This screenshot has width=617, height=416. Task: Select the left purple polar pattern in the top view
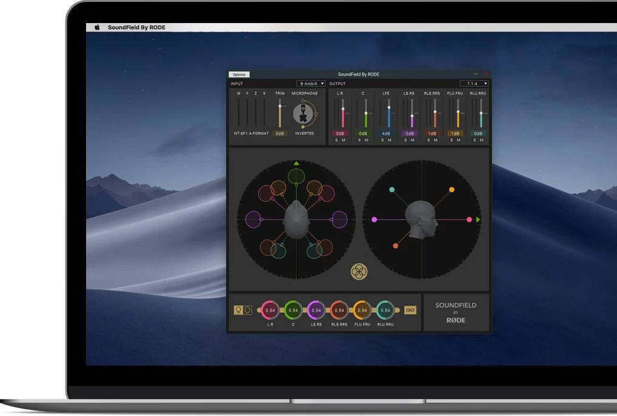[x=253, y=220]
